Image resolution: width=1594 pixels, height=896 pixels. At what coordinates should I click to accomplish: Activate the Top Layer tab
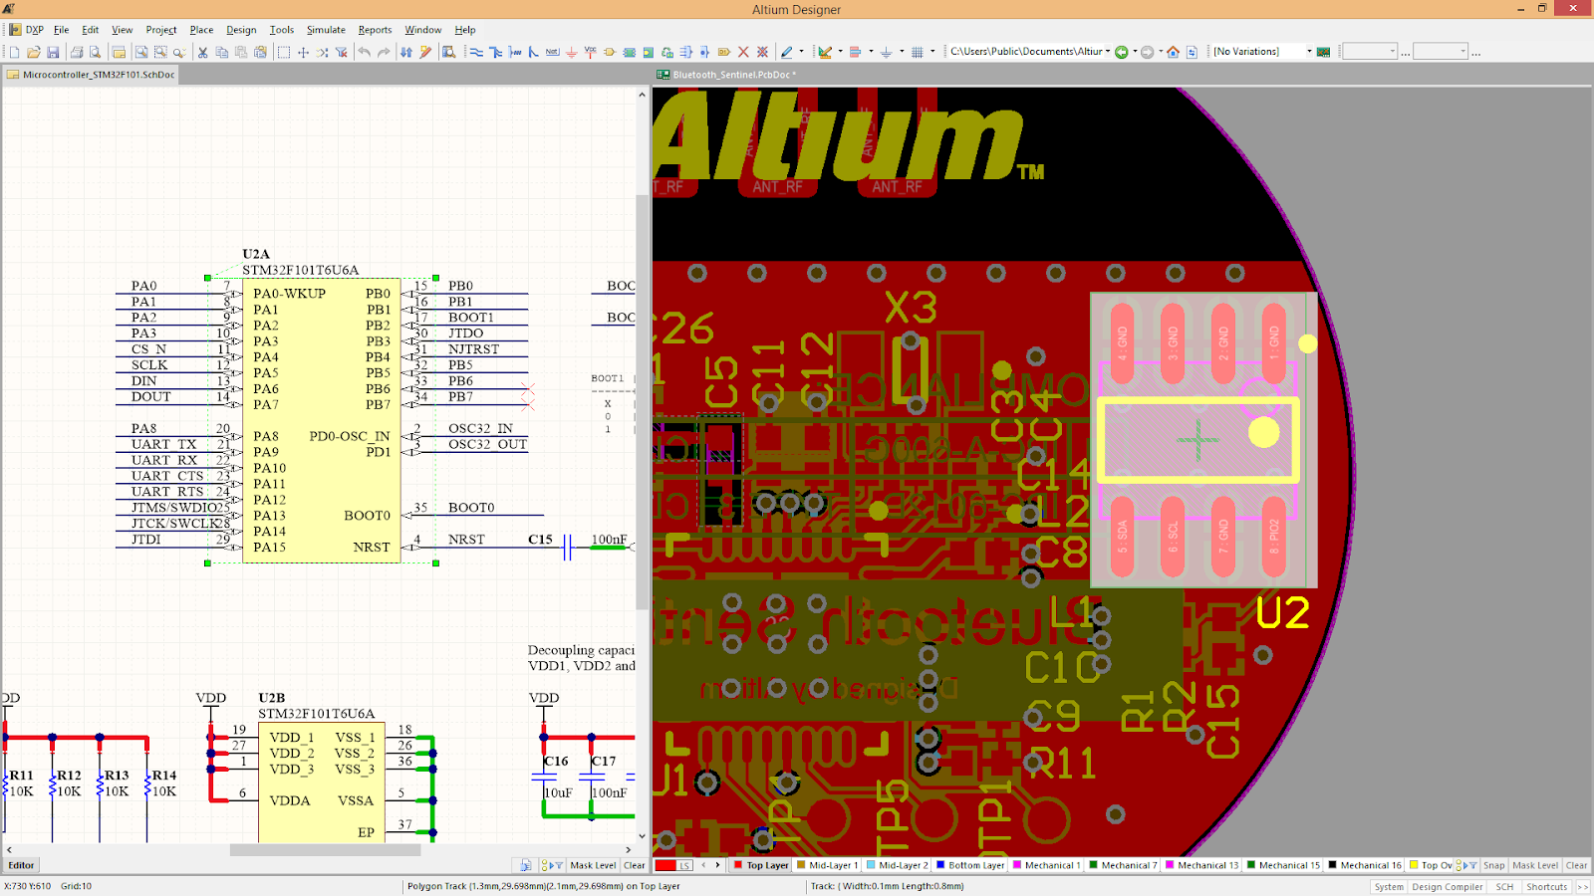point(761,865)
